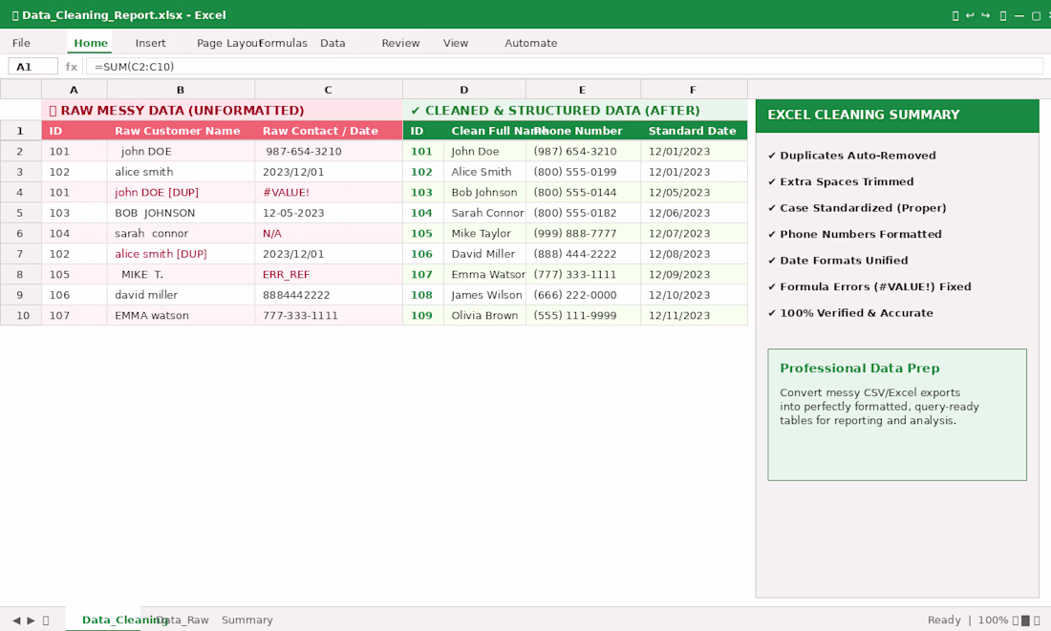The image size is (1051, 631).
Task: Switch to the Home ribbon tab
Action: (x=91, y=43)
